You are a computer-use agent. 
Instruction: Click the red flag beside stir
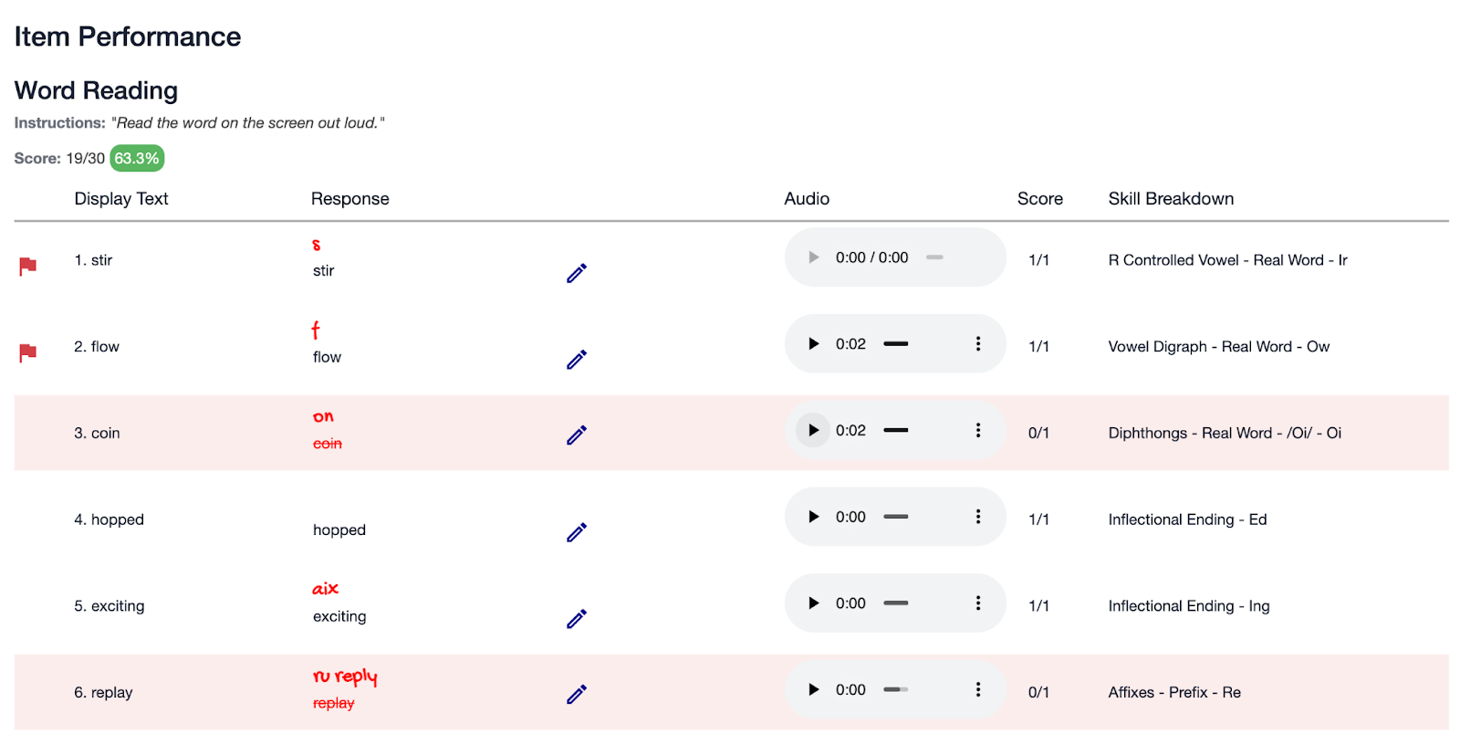click(28, 266)
